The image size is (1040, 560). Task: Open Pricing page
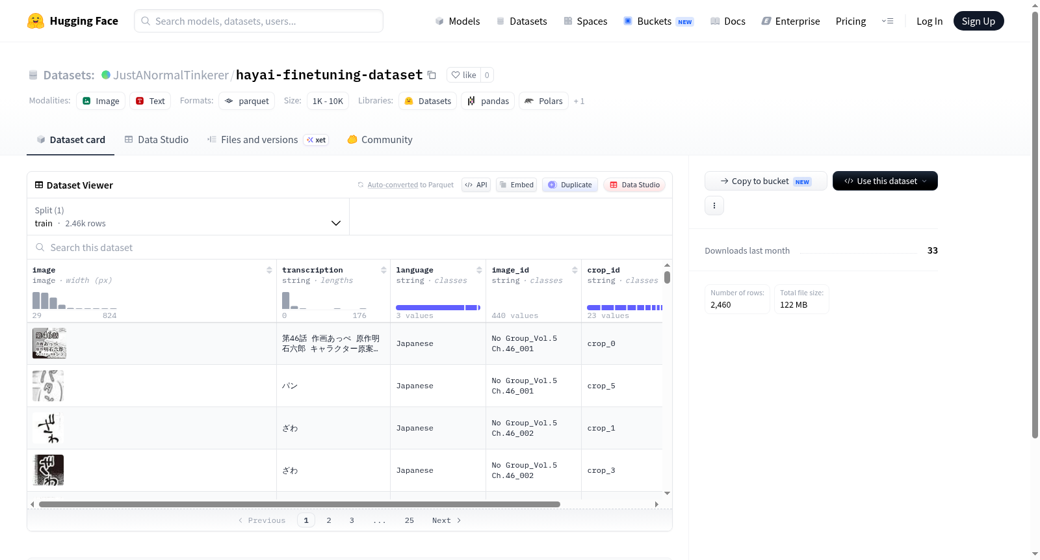tap(850, 21)
